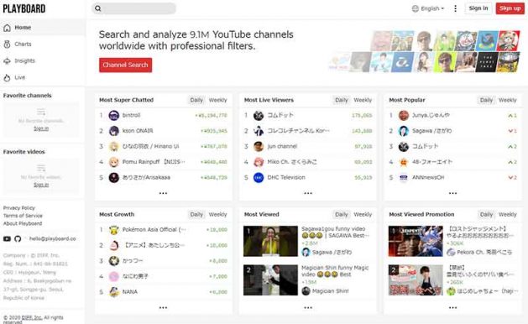Open Playboard's YouTube icon link

coord(7,238)
